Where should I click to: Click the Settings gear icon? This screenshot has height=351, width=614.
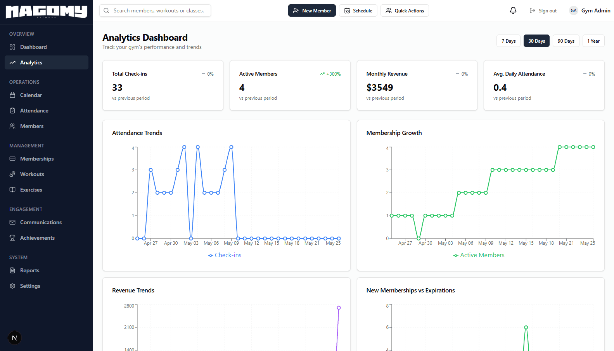tap(12, 286)
